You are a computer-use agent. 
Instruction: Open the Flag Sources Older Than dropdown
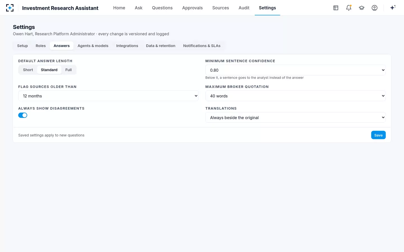click(108, 96)
